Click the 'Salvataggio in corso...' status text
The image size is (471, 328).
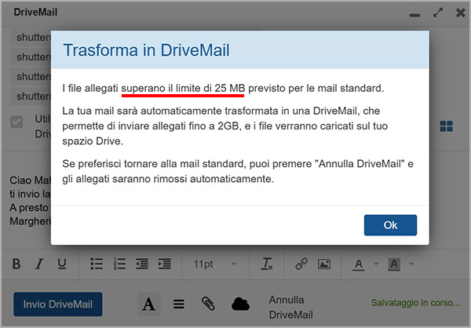point(415,303)
